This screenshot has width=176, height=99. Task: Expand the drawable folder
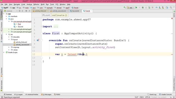[9, 37]
